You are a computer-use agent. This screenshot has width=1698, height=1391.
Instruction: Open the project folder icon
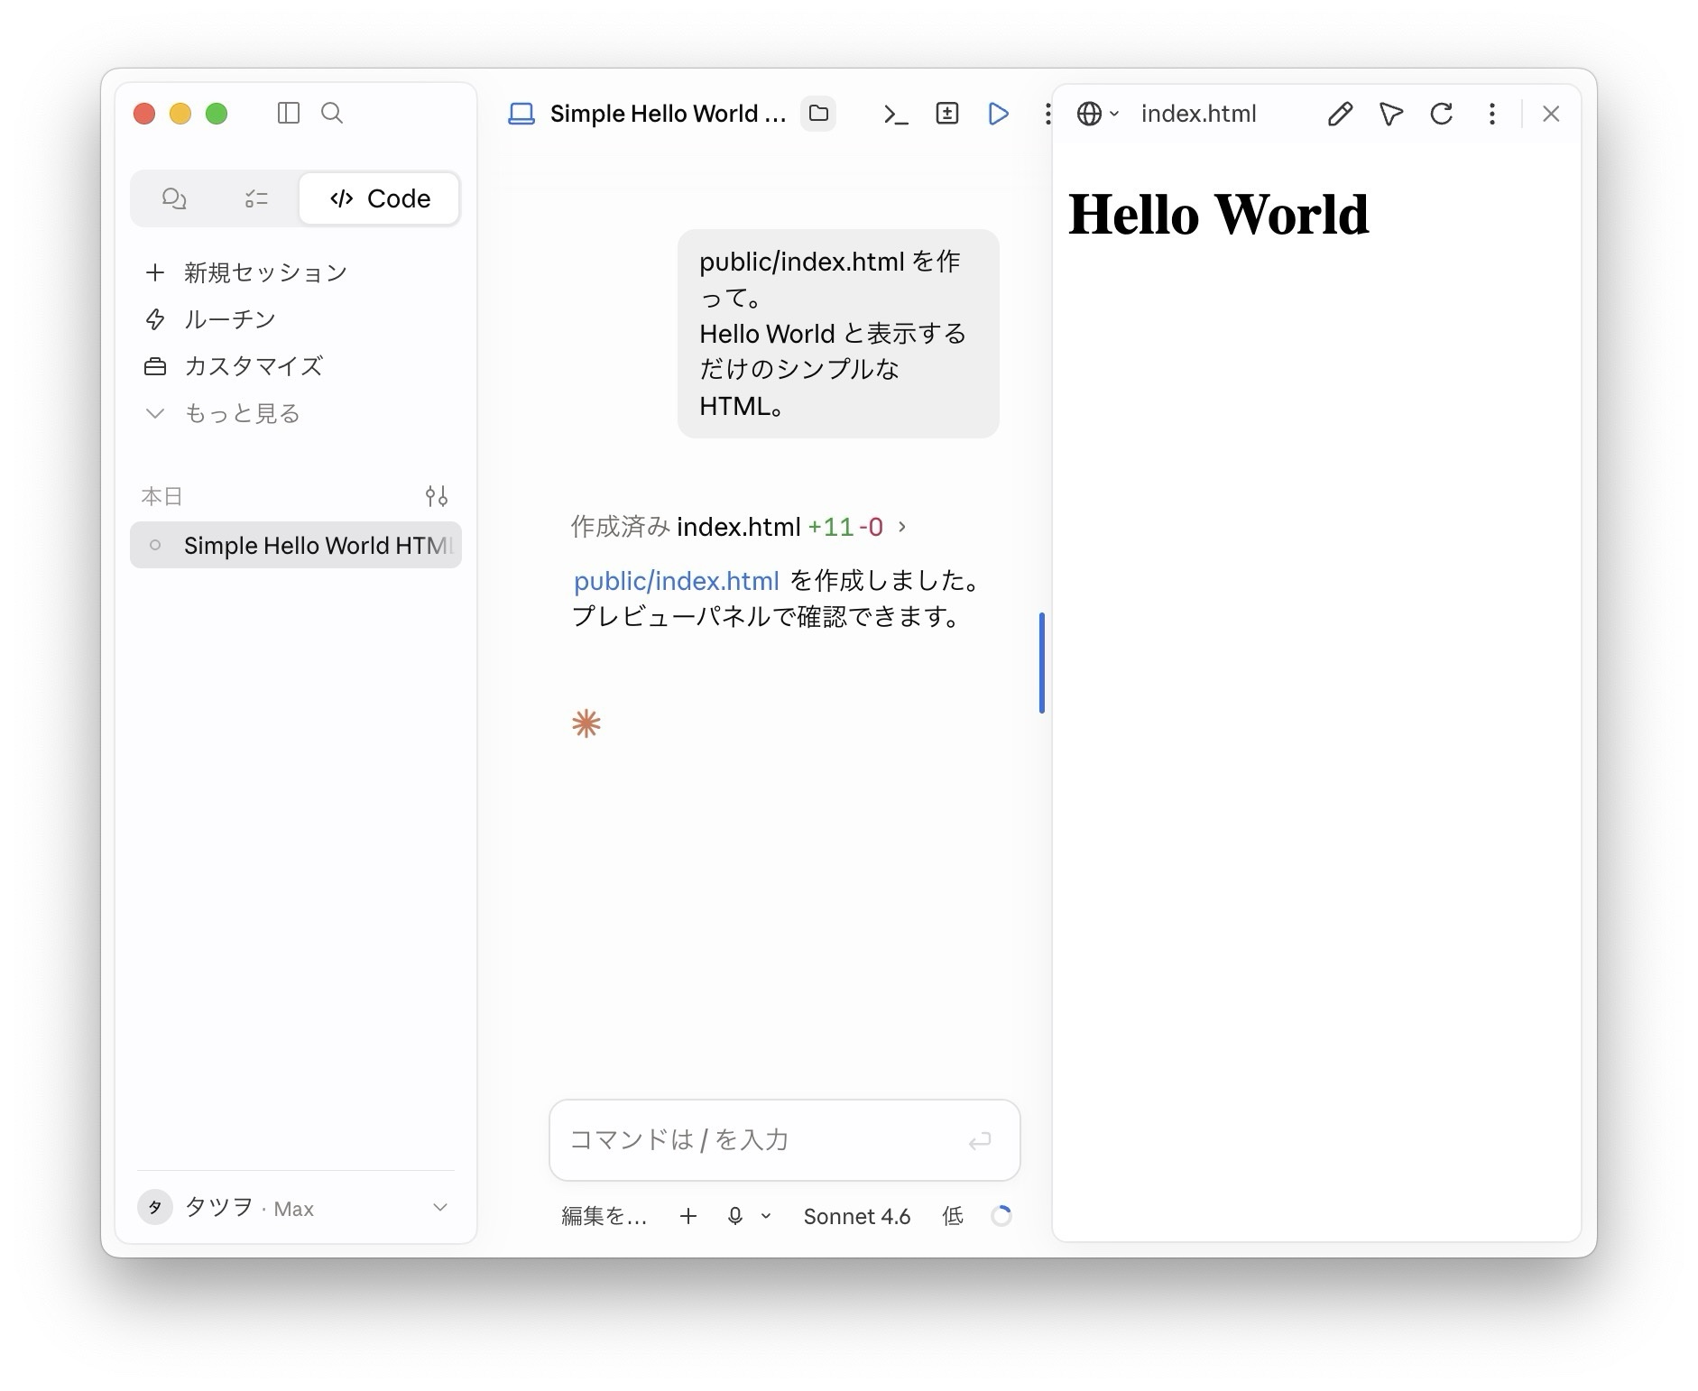[x=818, y=114]
